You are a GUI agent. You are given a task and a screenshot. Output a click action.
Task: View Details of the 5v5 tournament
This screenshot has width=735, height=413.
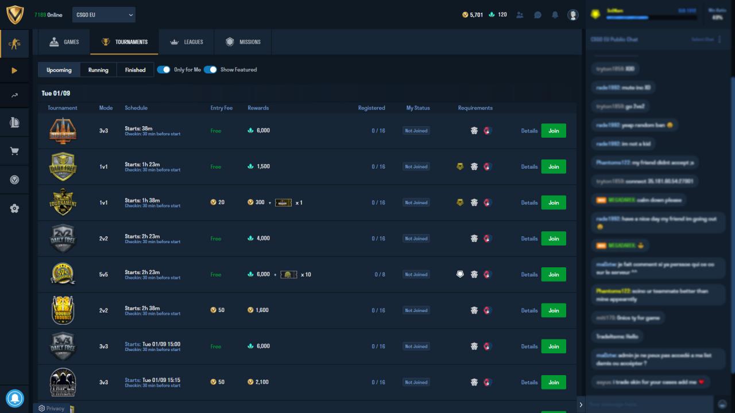coord(529,274)
